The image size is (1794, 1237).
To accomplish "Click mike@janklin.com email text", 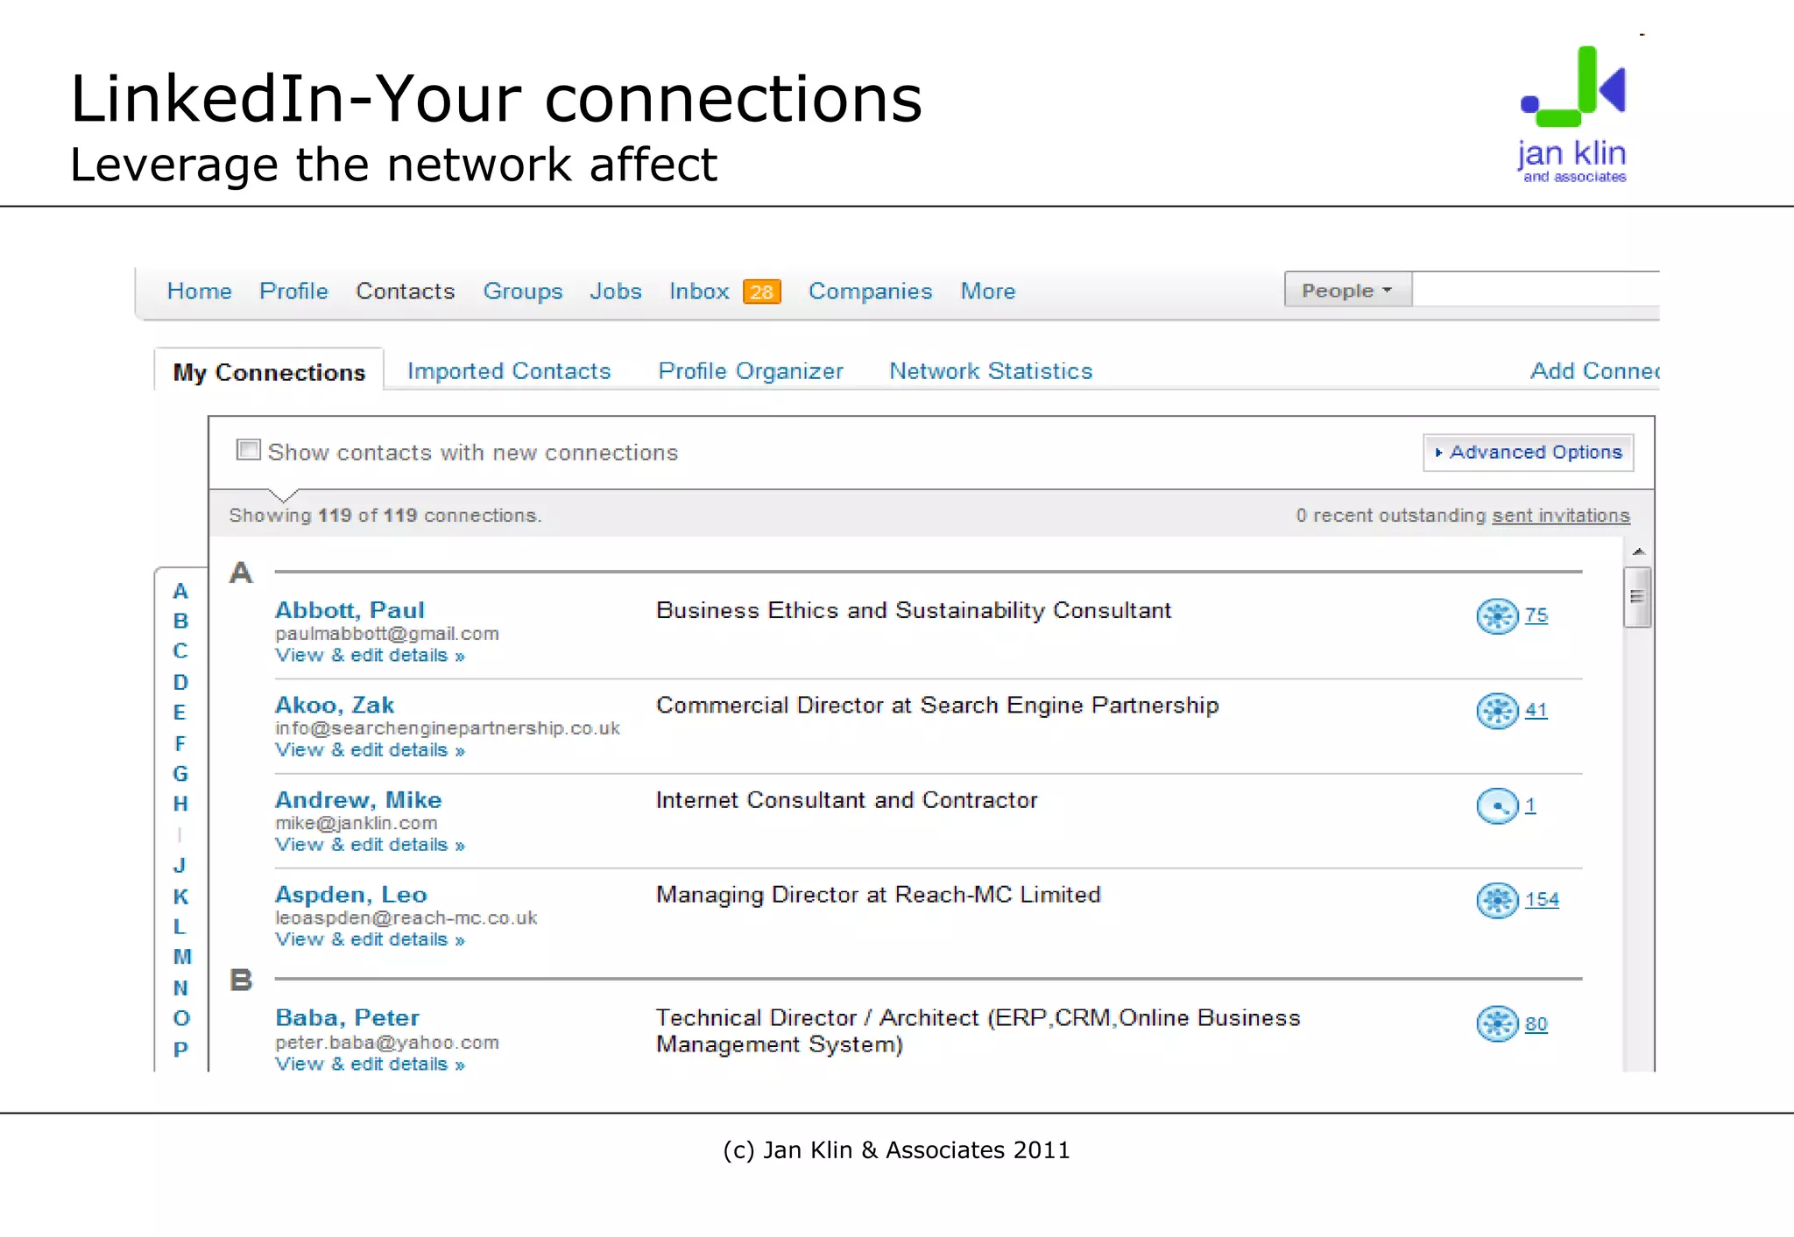I will (357, 823).
